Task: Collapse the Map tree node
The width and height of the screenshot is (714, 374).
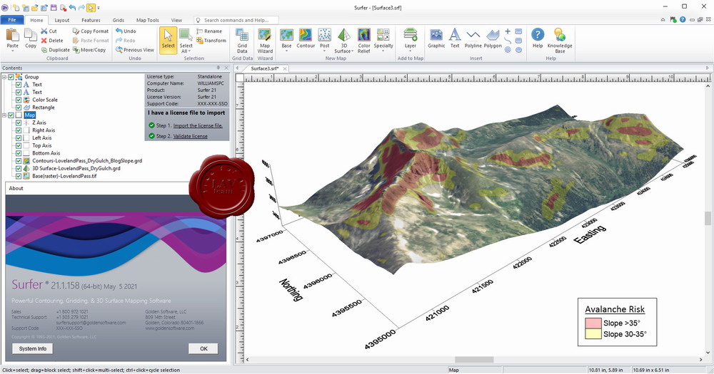Action: click(x=4, y=115)
